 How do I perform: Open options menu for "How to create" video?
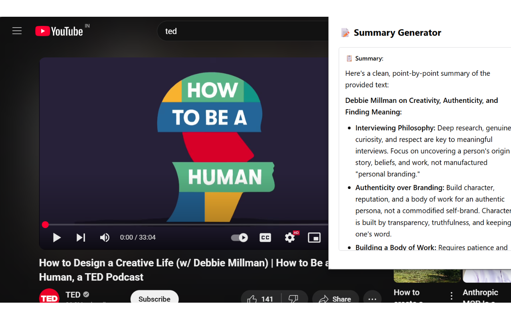(x=452, y=295)
